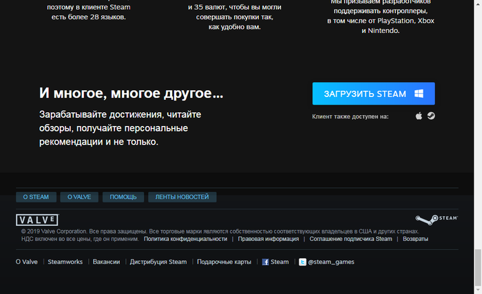
Task: Click the scrollbar down arrow
Action: tap(478, 290)
